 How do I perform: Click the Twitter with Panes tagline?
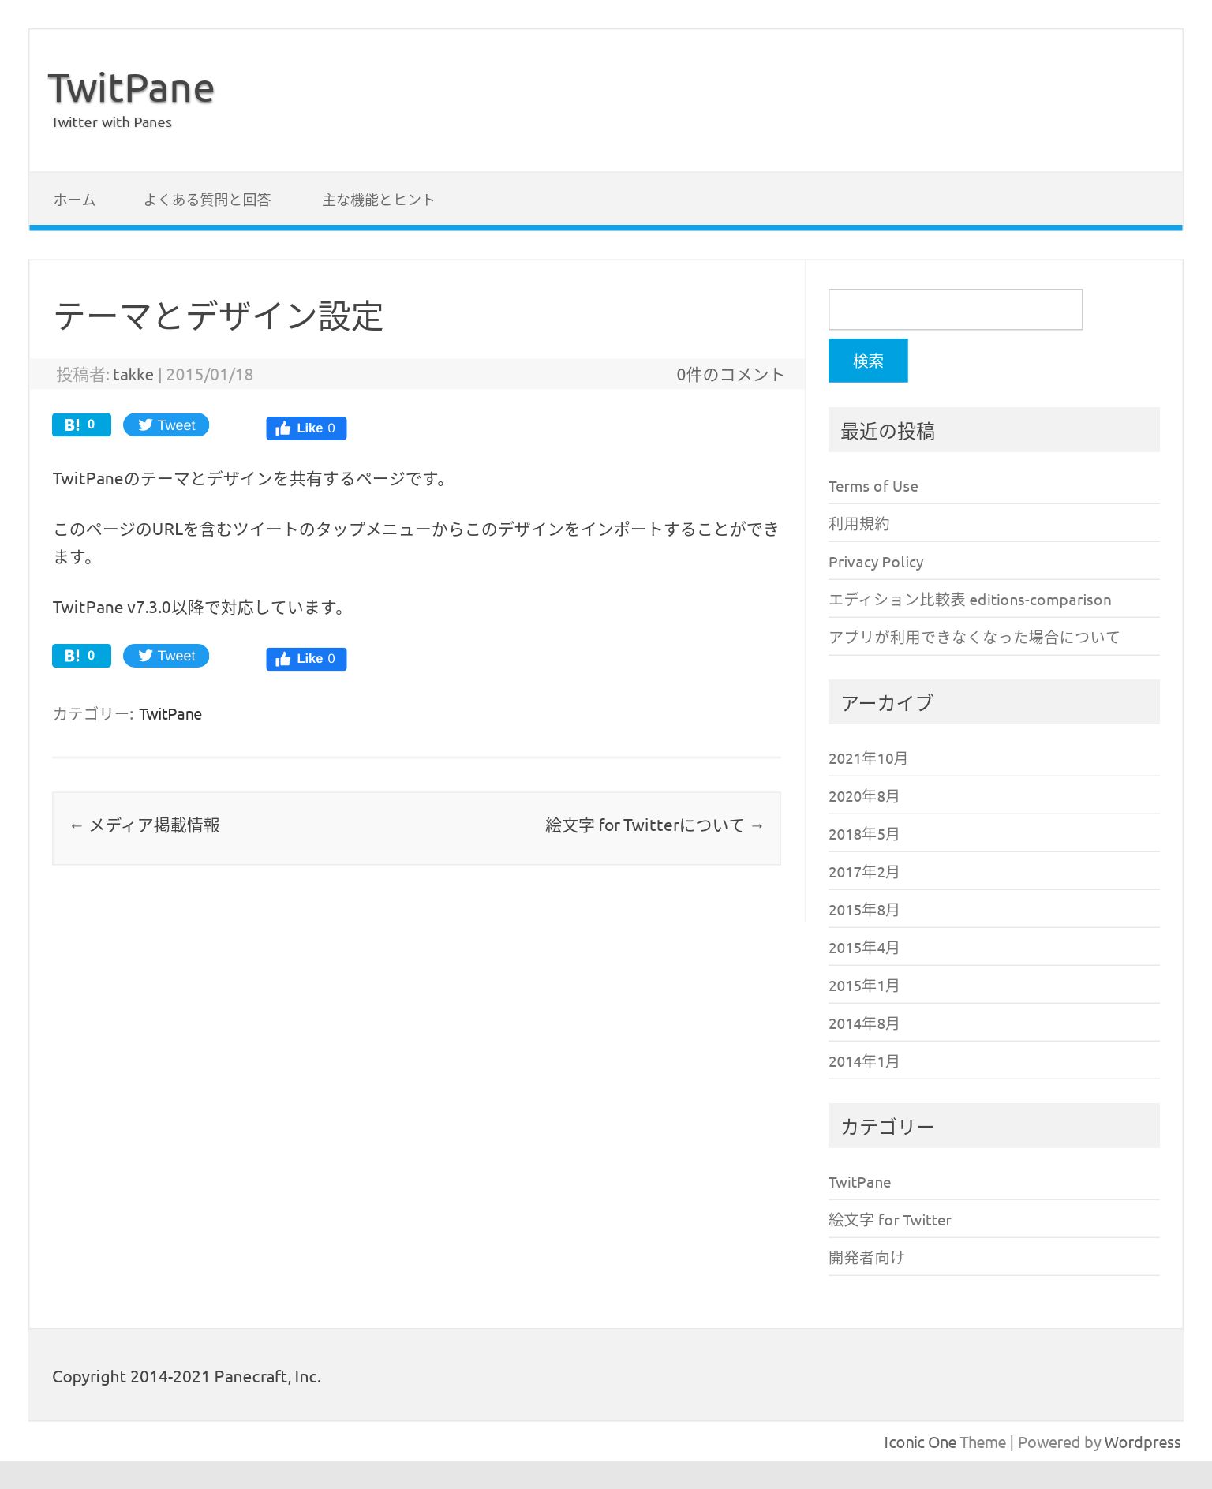click(111, 122)
